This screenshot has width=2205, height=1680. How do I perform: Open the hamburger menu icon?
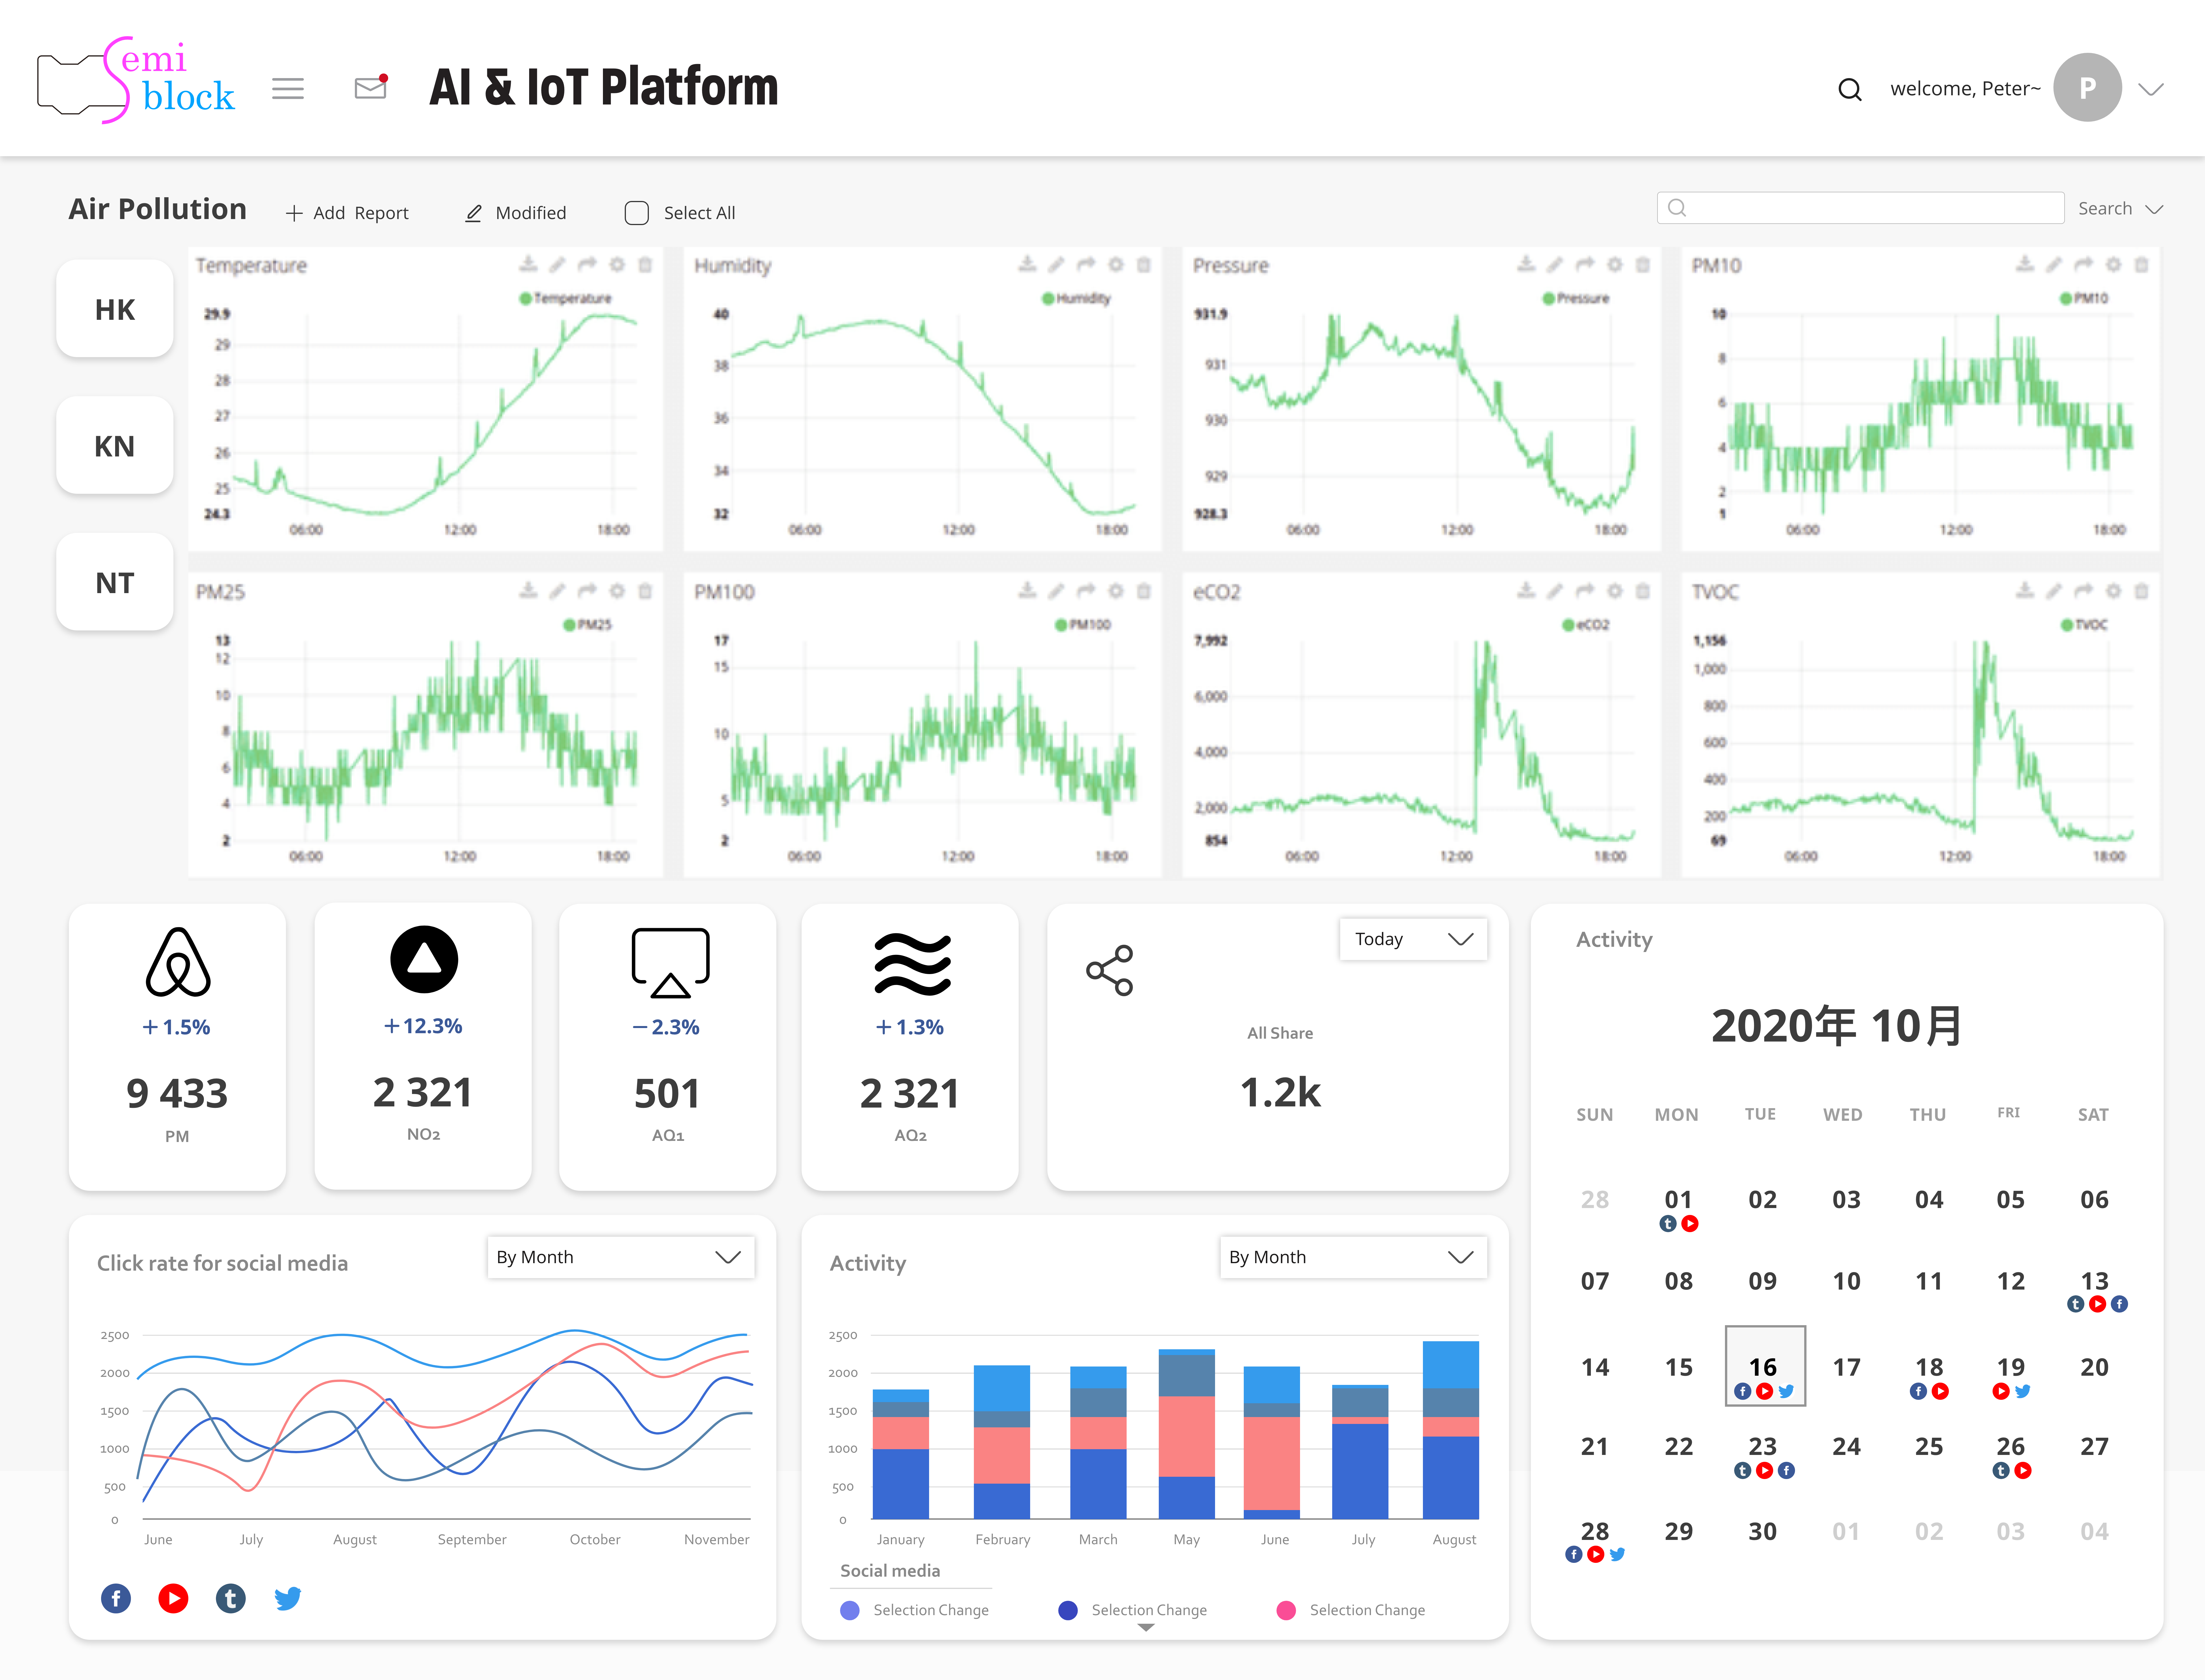tap(288, 89)
